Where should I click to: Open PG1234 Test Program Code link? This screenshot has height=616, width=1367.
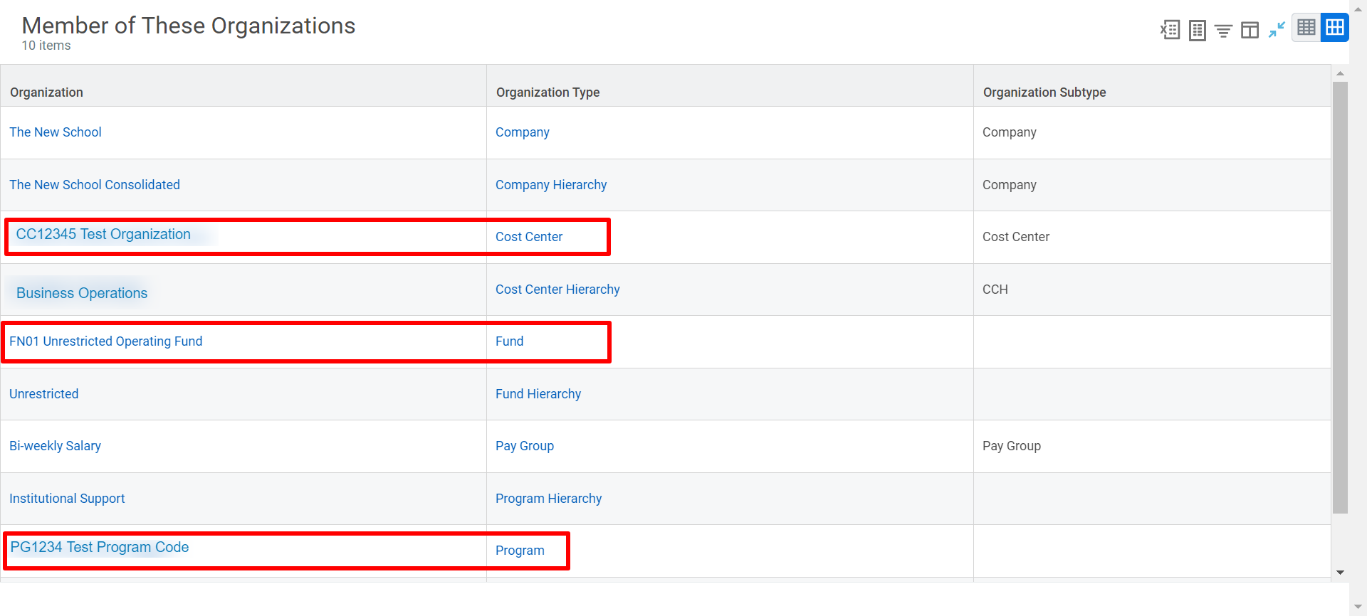tap(100, 547)
